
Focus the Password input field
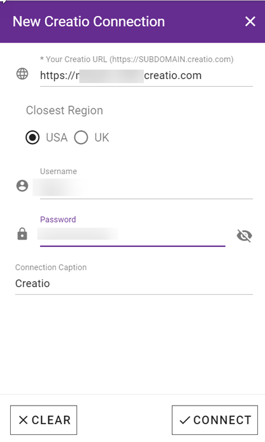tap(132, 235)
